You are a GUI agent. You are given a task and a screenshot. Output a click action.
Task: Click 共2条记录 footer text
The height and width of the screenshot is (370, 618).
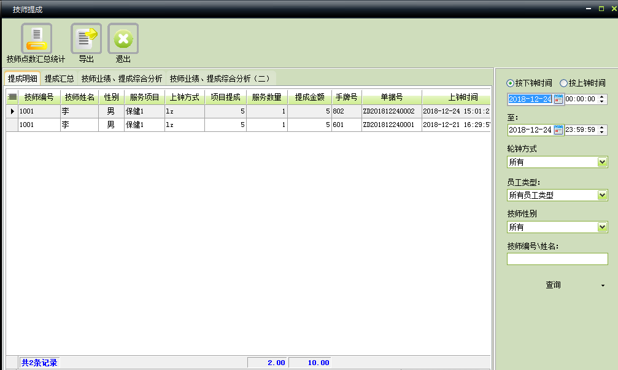39,363
